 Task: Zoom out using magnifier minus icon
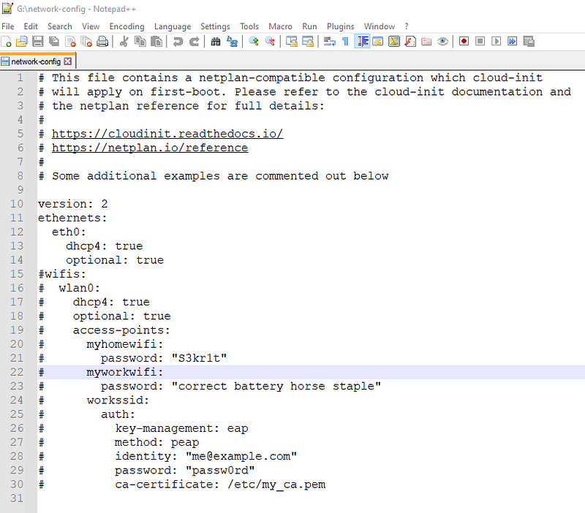click(x=270, y=42)
